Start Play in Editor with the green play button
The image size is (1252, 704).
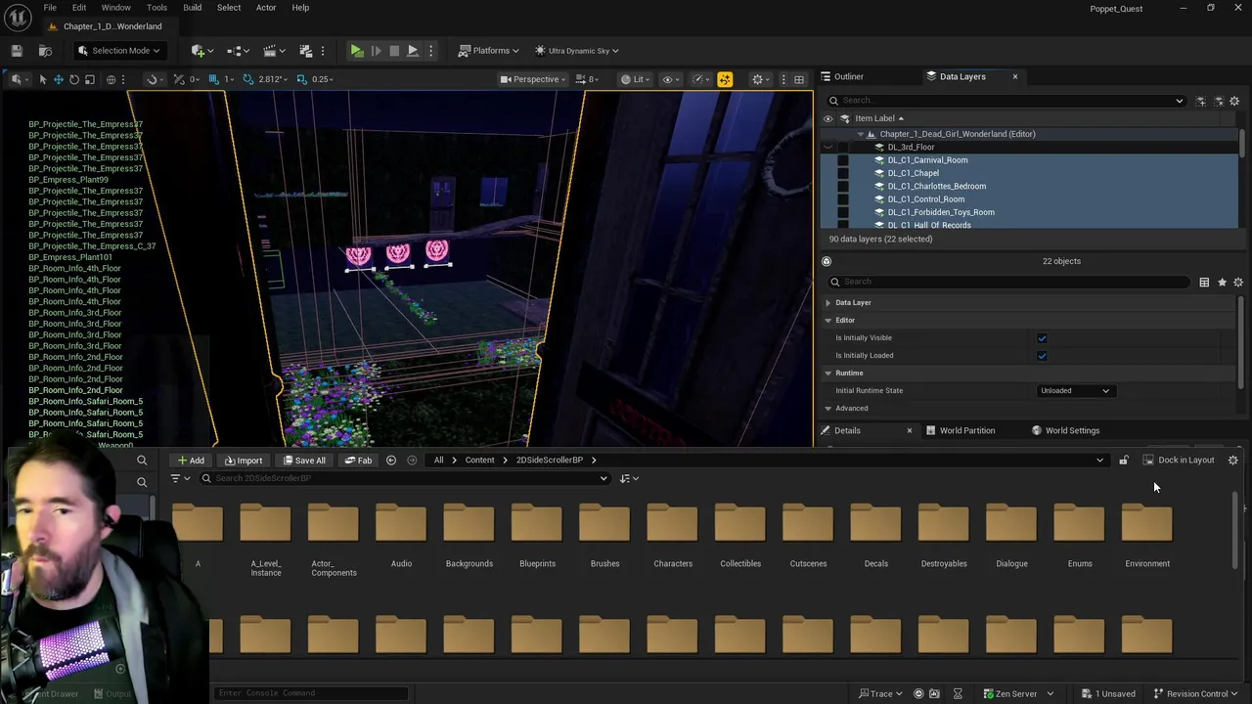357,51
